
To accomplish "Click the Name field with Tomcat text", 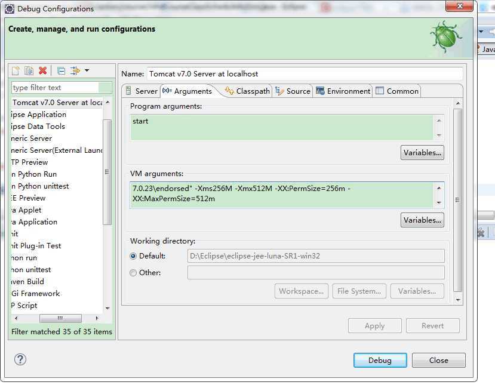I will [305, 74].
